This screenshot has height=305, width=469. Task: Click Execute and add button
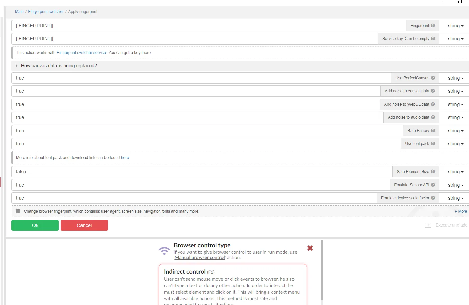[x=446, y=225]
